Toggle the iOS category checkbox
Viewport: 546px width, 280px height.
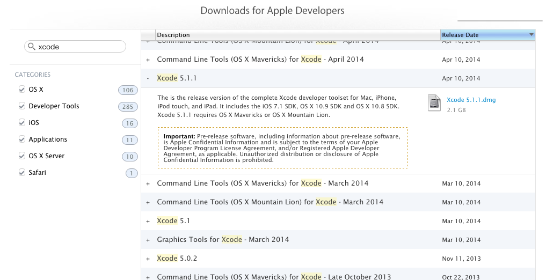click(x=22, y=123)
